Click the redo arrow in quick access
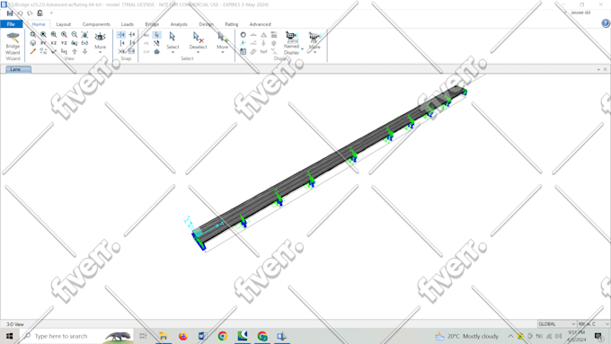Viewport: 611px width, 344px height. 30,13
